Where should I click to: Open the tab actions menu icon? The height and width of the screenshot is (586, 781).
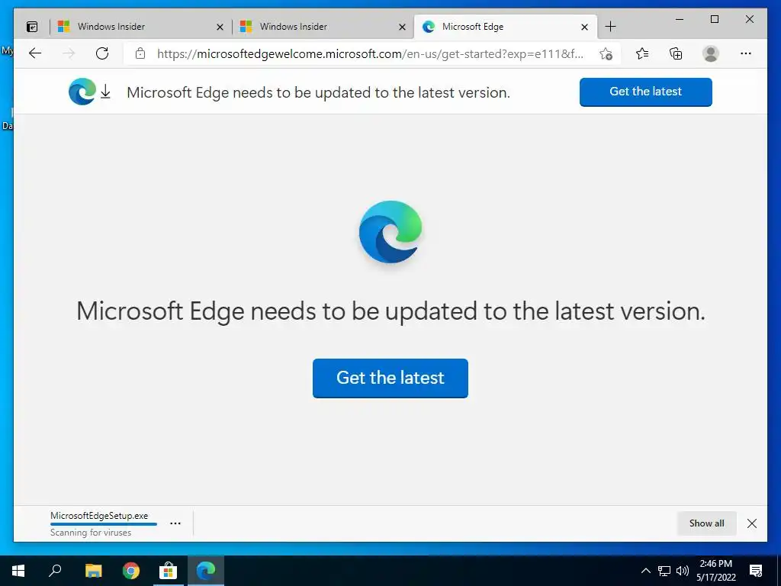coord(32,27)
